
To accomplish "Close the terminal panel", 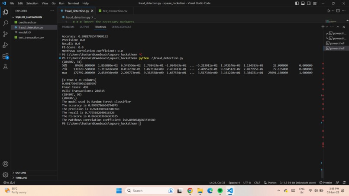I will tap(344, 27).
